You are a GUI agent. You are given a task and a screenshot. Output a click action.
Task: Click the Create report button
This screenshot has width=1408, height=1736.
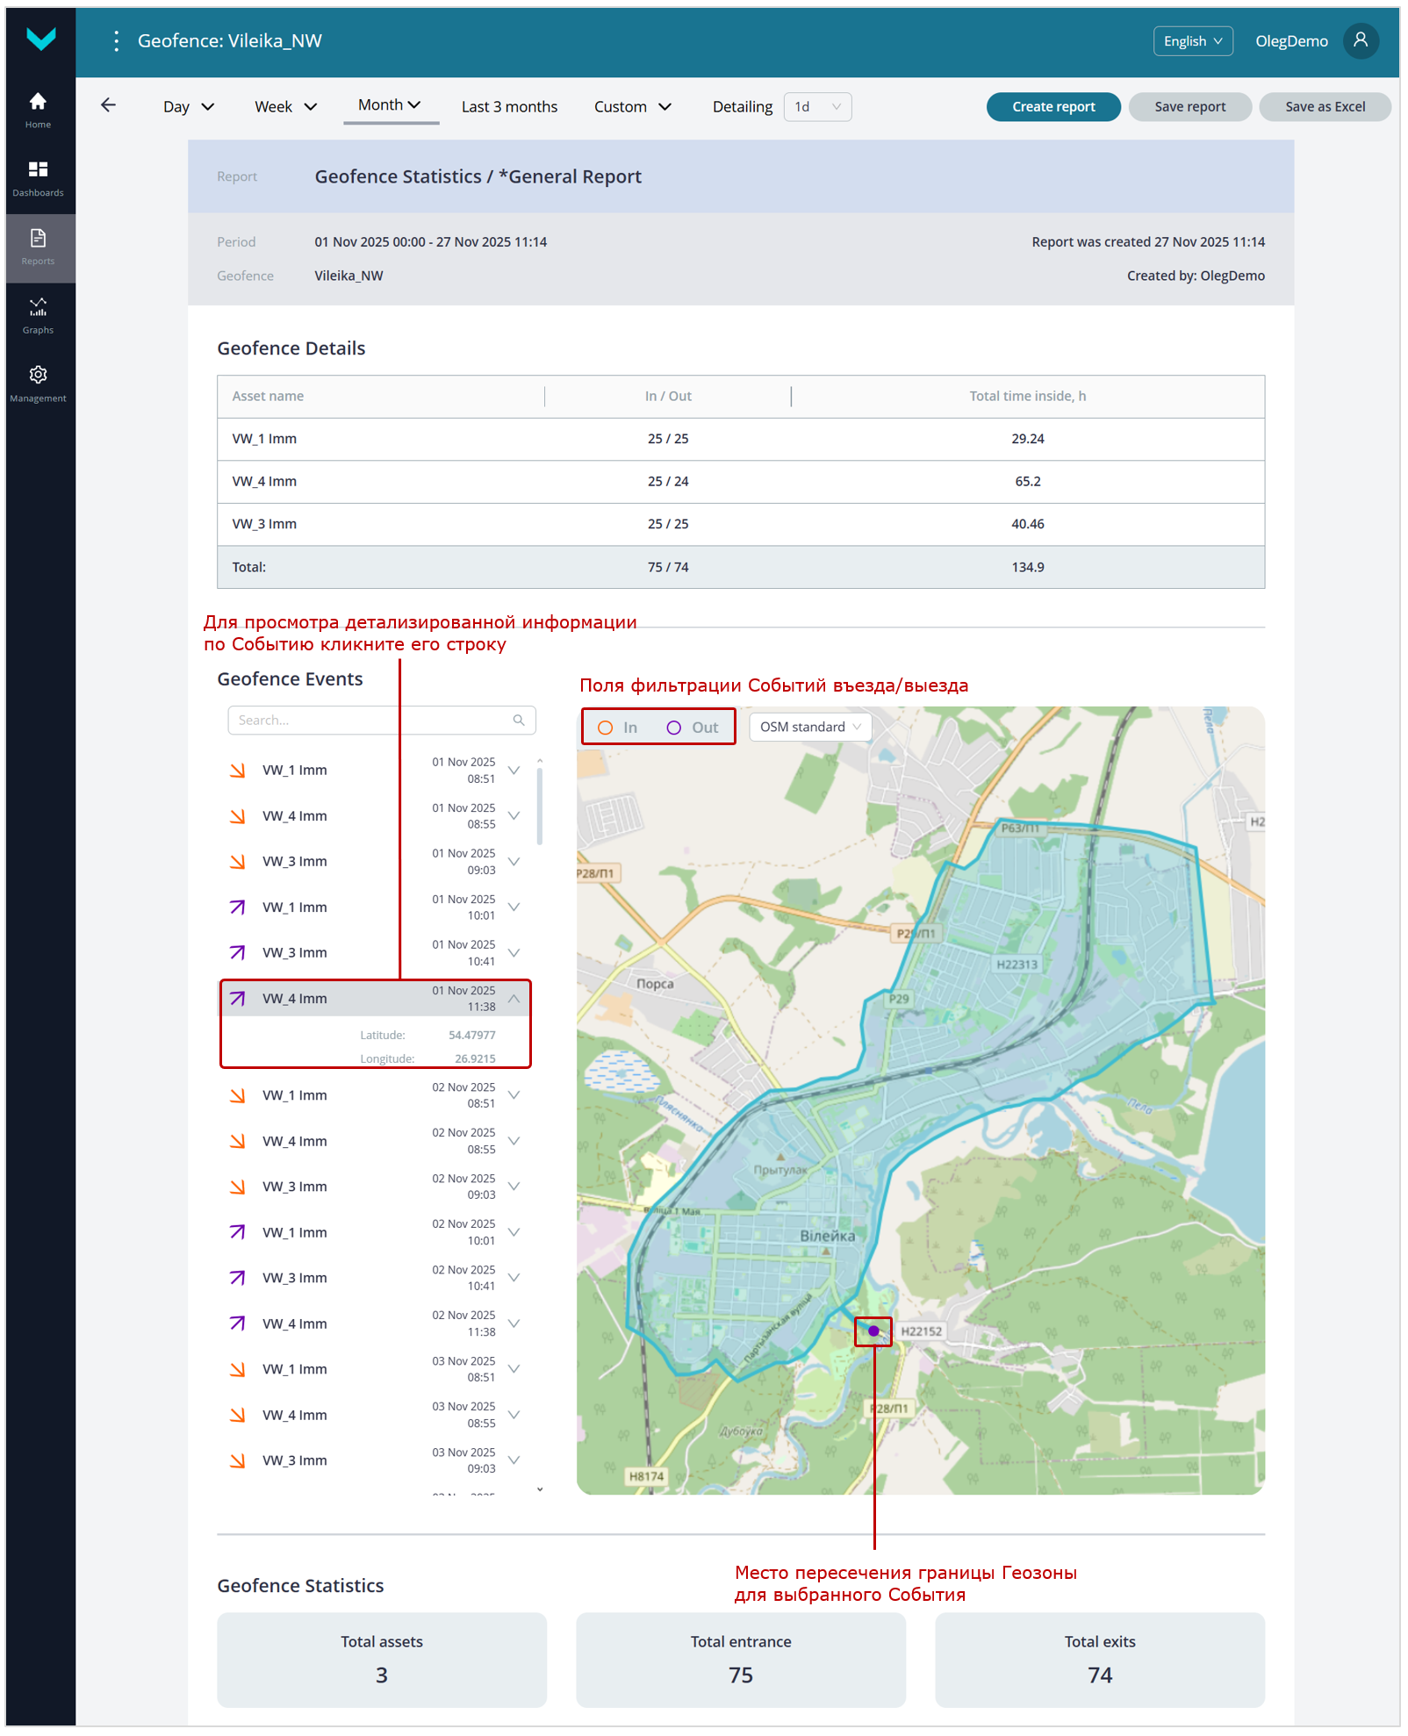coord(1052,107)
